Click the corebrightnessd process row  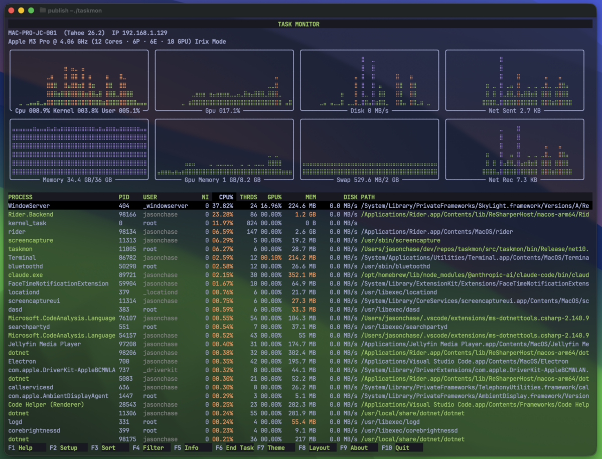[300, 430]
